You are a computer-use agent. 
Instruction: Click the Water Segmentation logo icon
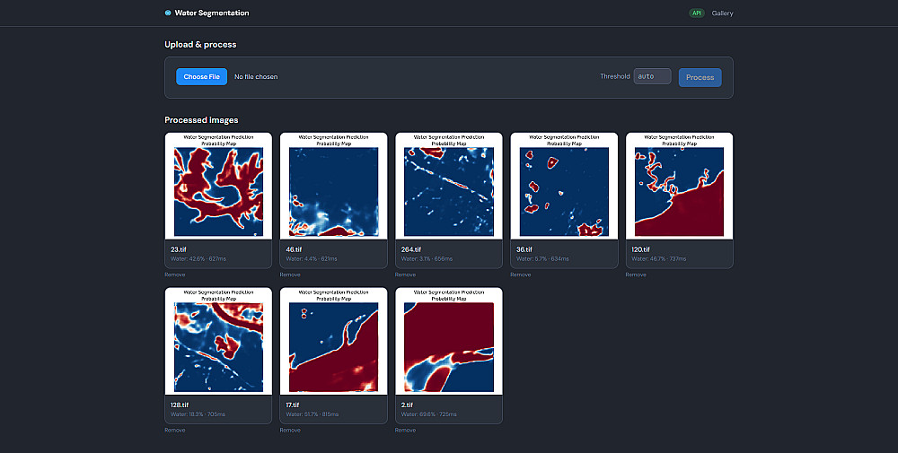168,13
